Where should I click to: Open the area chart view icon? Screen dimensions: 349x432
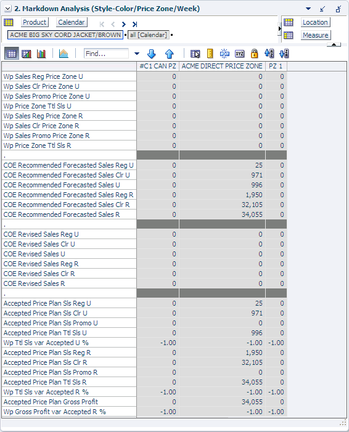click(x=64, y=54)
